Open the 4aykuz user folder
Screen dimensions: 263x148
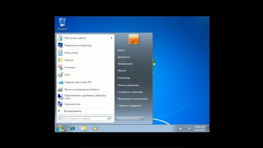pos(121,50)
